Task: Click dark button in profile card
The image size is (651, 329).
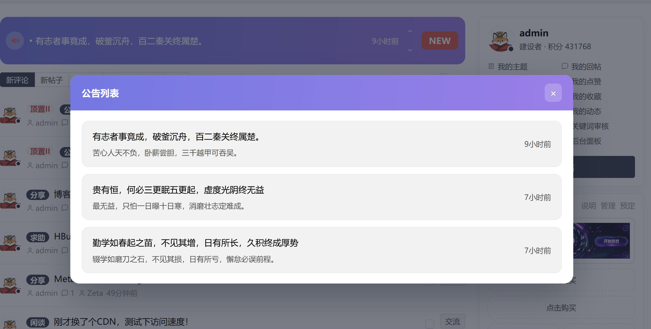Action: (604, 167)
